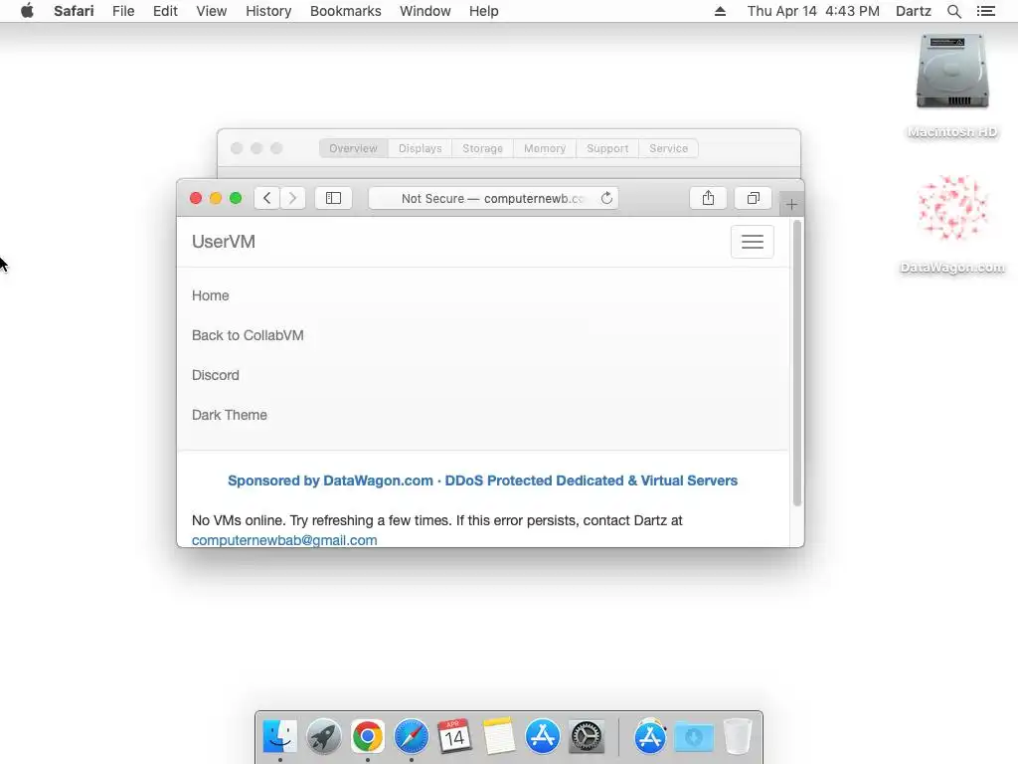
Task: Minimize Safari window yellow button
Action: 216,198
